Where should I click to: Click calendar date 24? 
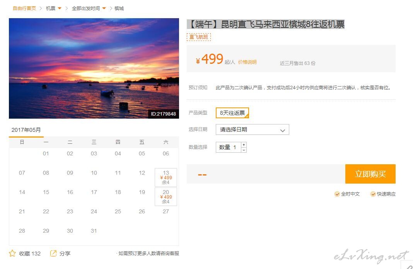94,211
